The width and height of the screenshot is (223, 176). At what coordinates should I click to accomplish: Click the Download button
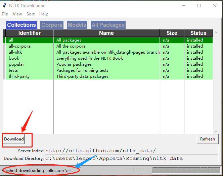(x=14, y=139)
